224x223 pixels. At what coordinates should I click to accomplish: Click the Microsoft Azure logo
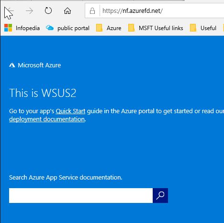pos(35,65)
